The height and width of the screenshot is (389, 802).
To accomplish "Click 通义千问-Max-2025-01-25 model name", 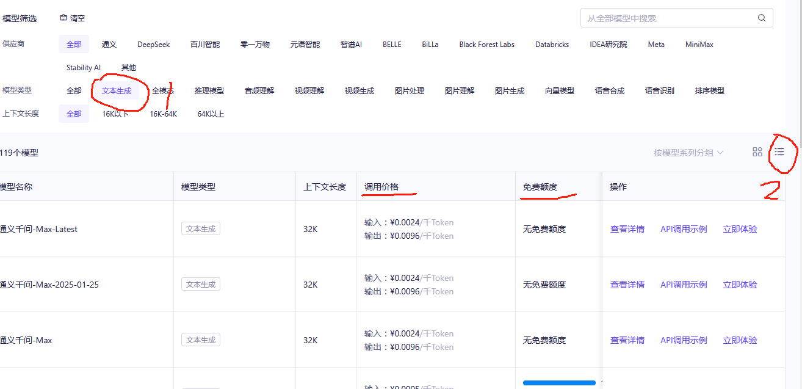I will pyautogui.click(x=49, y=285).
